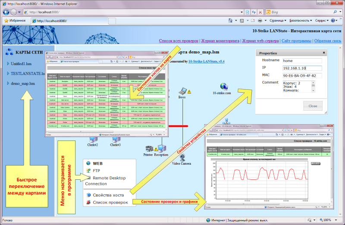The image size is (345, 225).
Task: Open the Print icon dropdown arrow
Action: pyautogui.click(x=266, y=20)
